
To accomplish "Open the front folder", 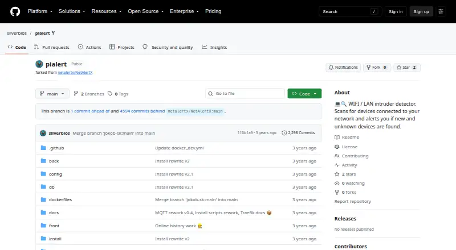I will (54, 226).
